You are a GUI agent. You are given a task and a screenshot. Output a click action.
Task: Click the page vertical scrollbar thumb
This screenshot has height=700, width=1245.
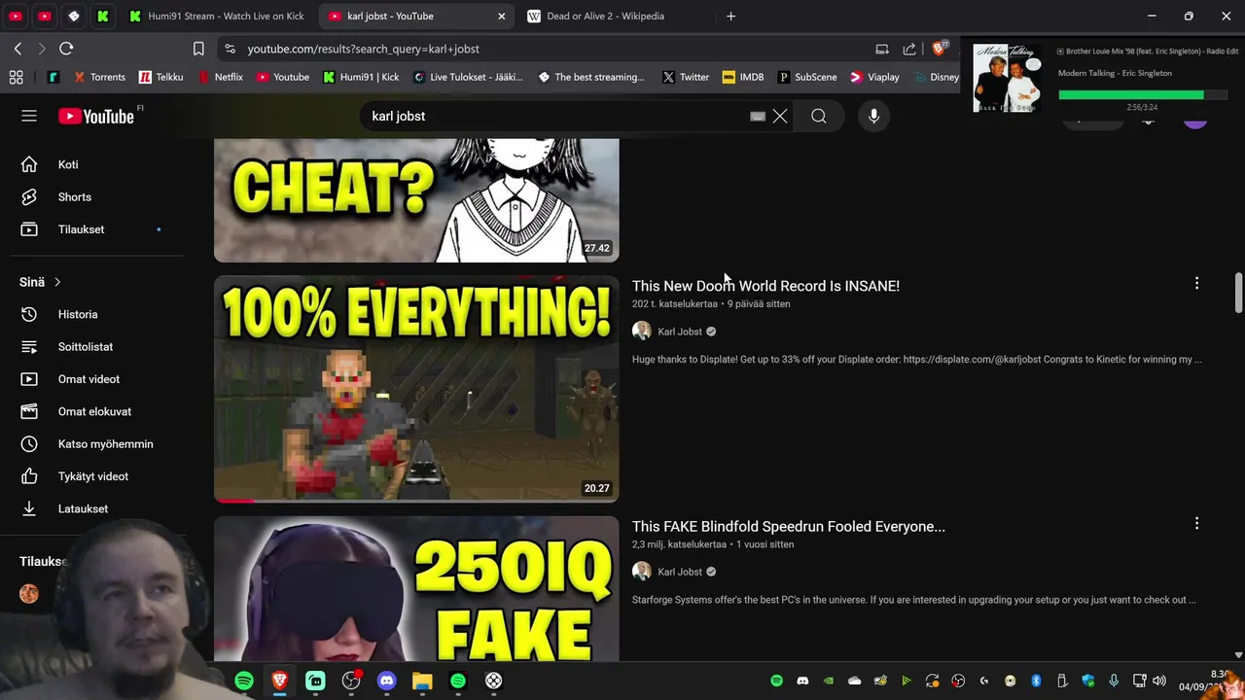coord(1238,293)
